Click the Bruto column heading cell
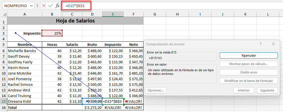This screenshot has width=283, height=112. point(92,44)
